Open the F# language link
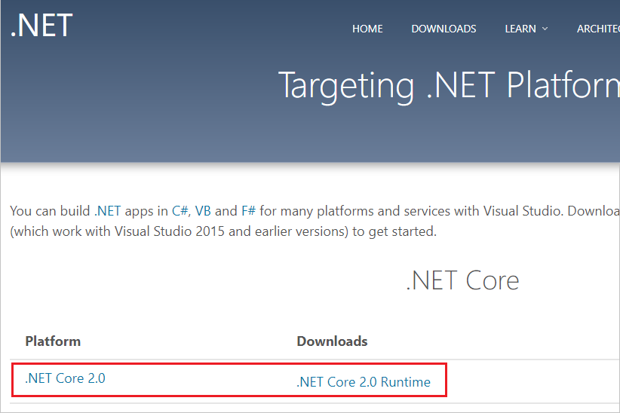The height and width of the screenshot is (413, 620). 249,211
